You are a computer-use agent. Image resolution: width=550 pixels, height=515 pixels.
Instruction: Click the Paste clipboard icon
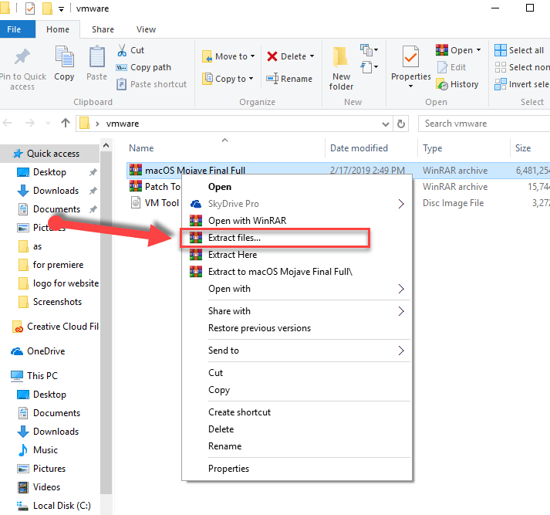click(x=97, y=59)
